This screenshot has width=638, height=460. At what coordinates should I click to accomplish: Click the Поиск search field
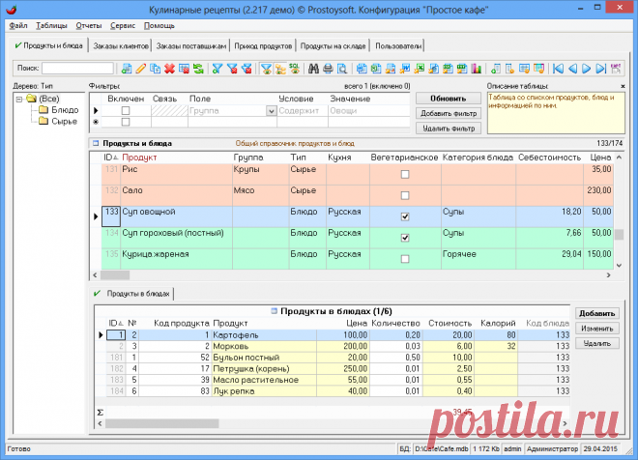click(x=77, y=69)
